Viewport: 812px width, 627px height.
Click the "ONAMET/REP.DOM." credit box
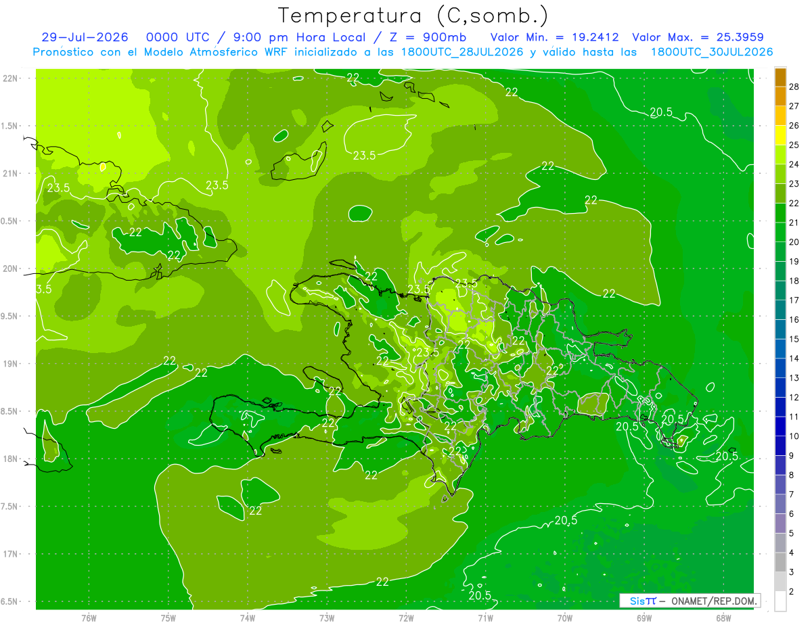pyautogui.click(x=690, y=601)
